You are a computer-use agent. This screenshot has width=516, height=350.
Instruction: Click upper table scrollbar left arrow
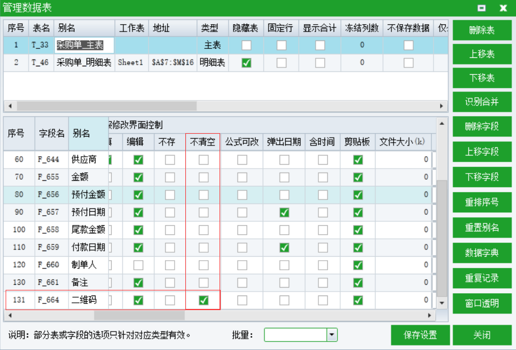tap(10, 106)
